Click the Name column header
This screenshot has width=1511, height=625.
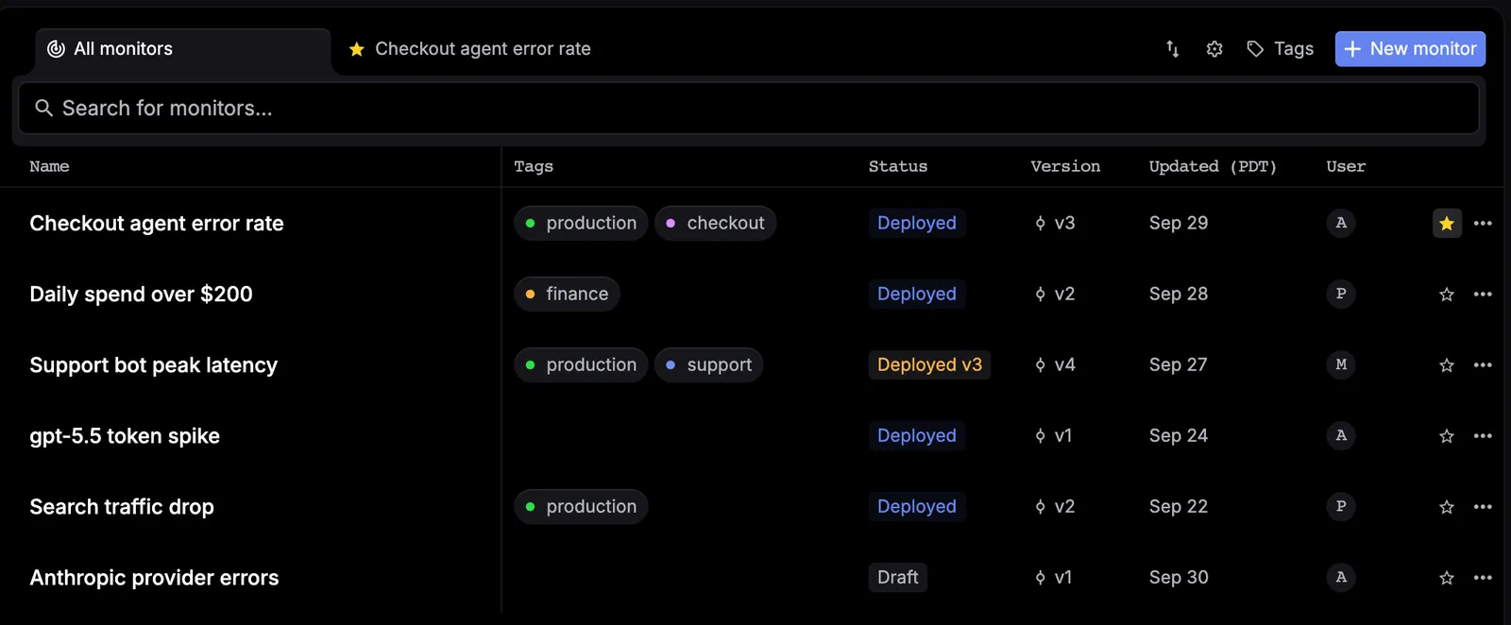[49, 167]
